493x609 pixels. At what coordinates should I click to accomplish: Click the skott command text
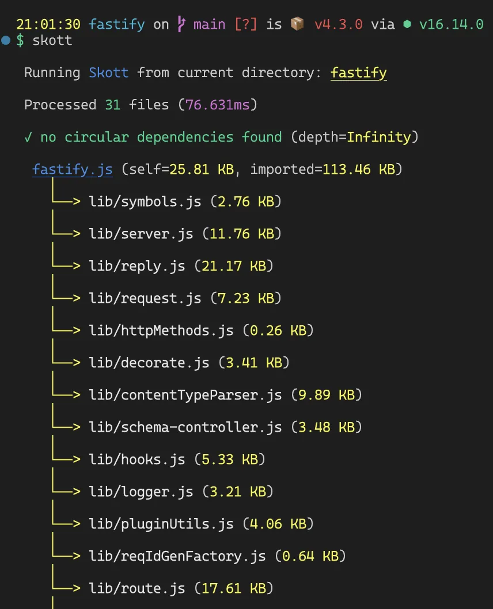52,40
